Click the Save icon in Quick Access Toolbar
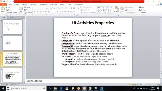Viewport: 162px width, 91px height. (4, 1)
